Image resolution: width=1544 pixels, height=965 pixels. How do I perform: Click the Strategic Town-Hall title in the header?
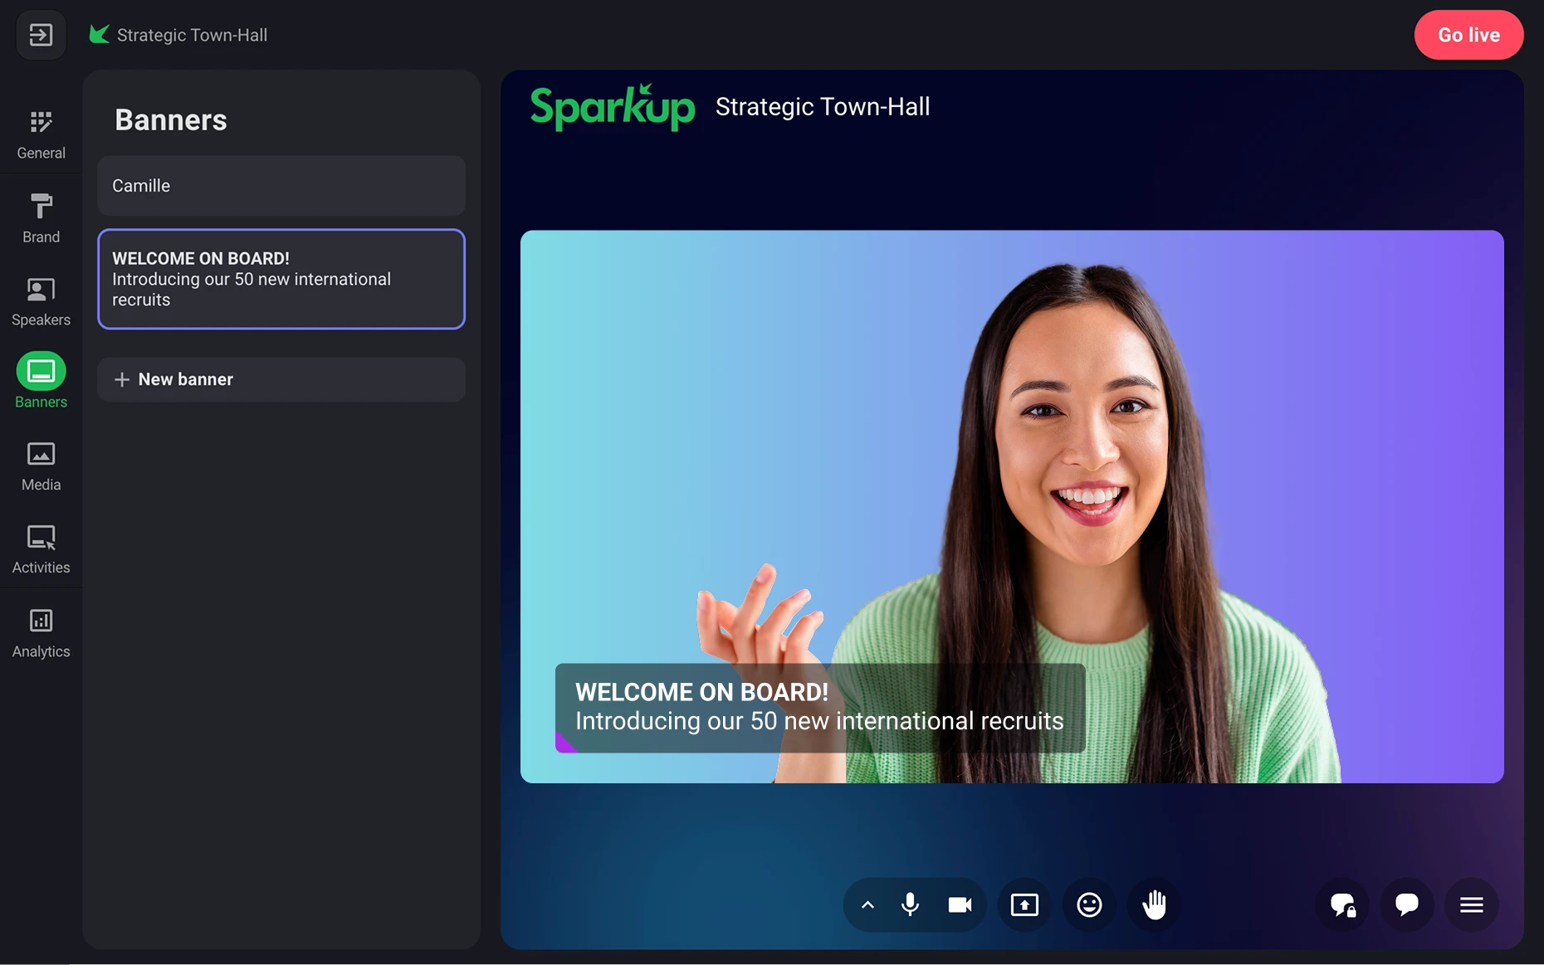[192, 35]
